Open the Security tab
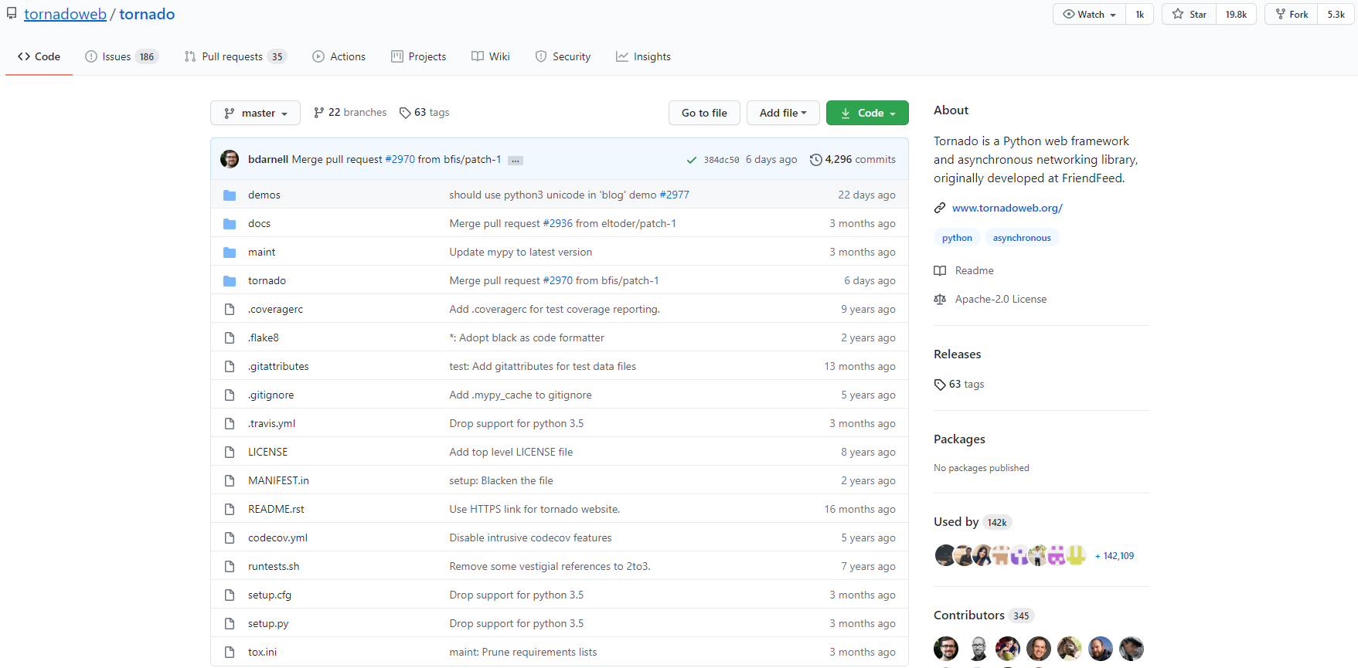Viewport: 1358px width, 668px height. click(x=563, y=56)
